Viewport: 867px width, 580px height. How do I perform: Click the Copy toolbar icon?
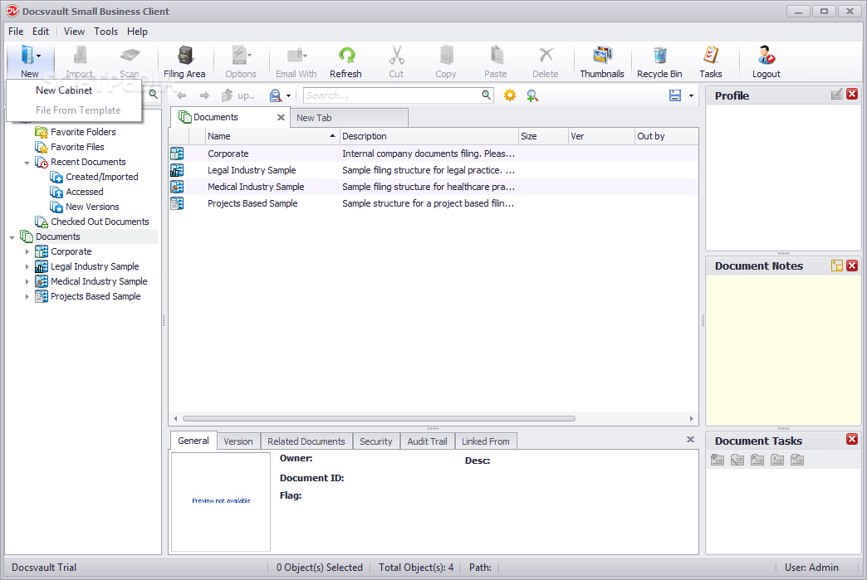click(446, 56)
